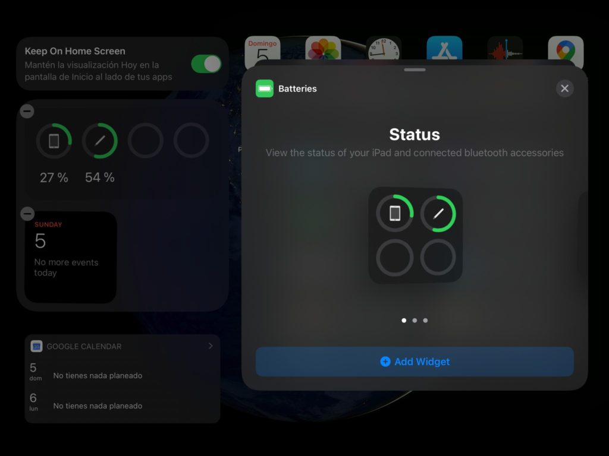Expand the Google Calendar widget chevron
The height and width of the screenshot is (456, 609).
coord(211,346)
